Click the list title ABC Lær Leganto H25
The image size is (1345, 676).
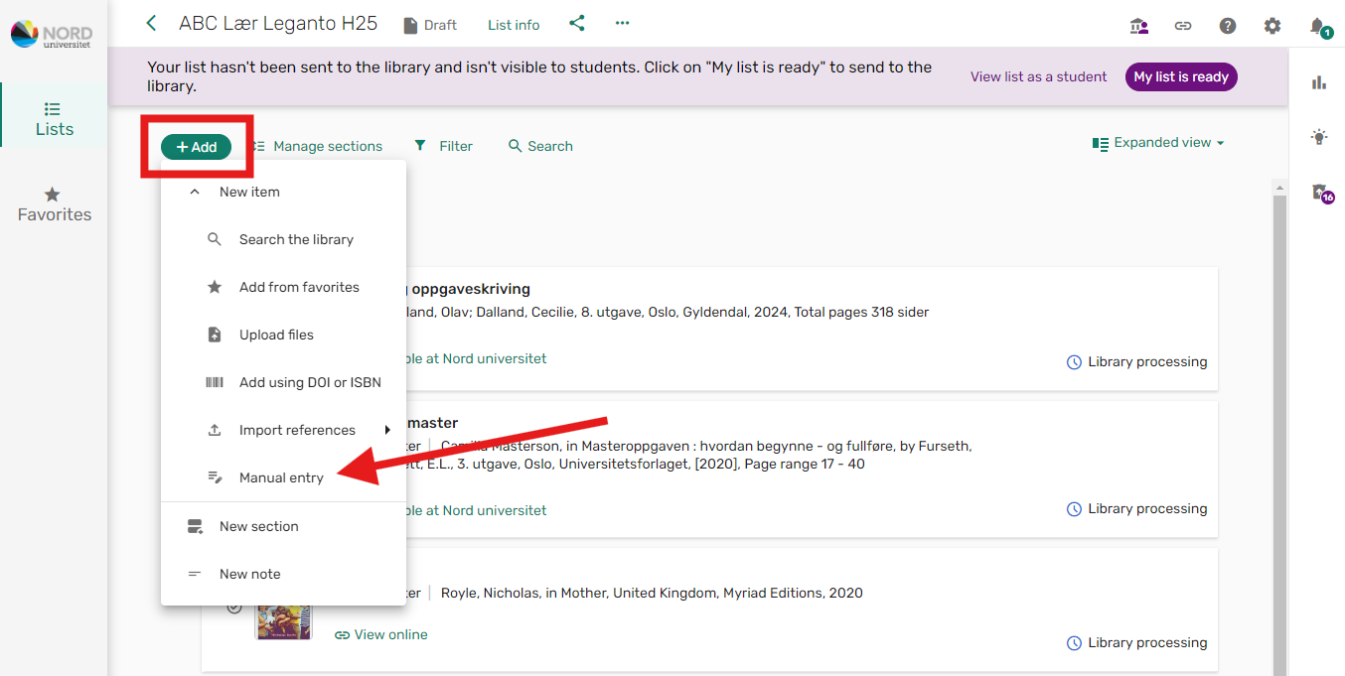(278, 23)
